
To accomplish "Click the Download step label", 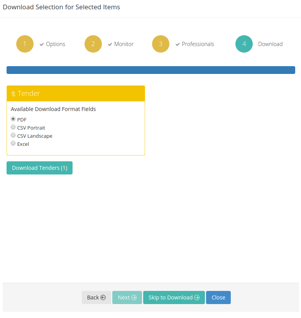I will point(270,44).
